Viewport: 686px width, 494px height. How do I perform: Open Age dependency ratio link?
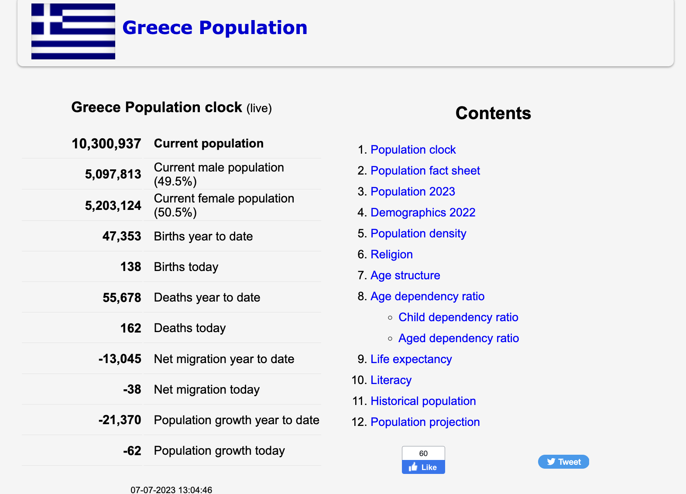point(427,296)
